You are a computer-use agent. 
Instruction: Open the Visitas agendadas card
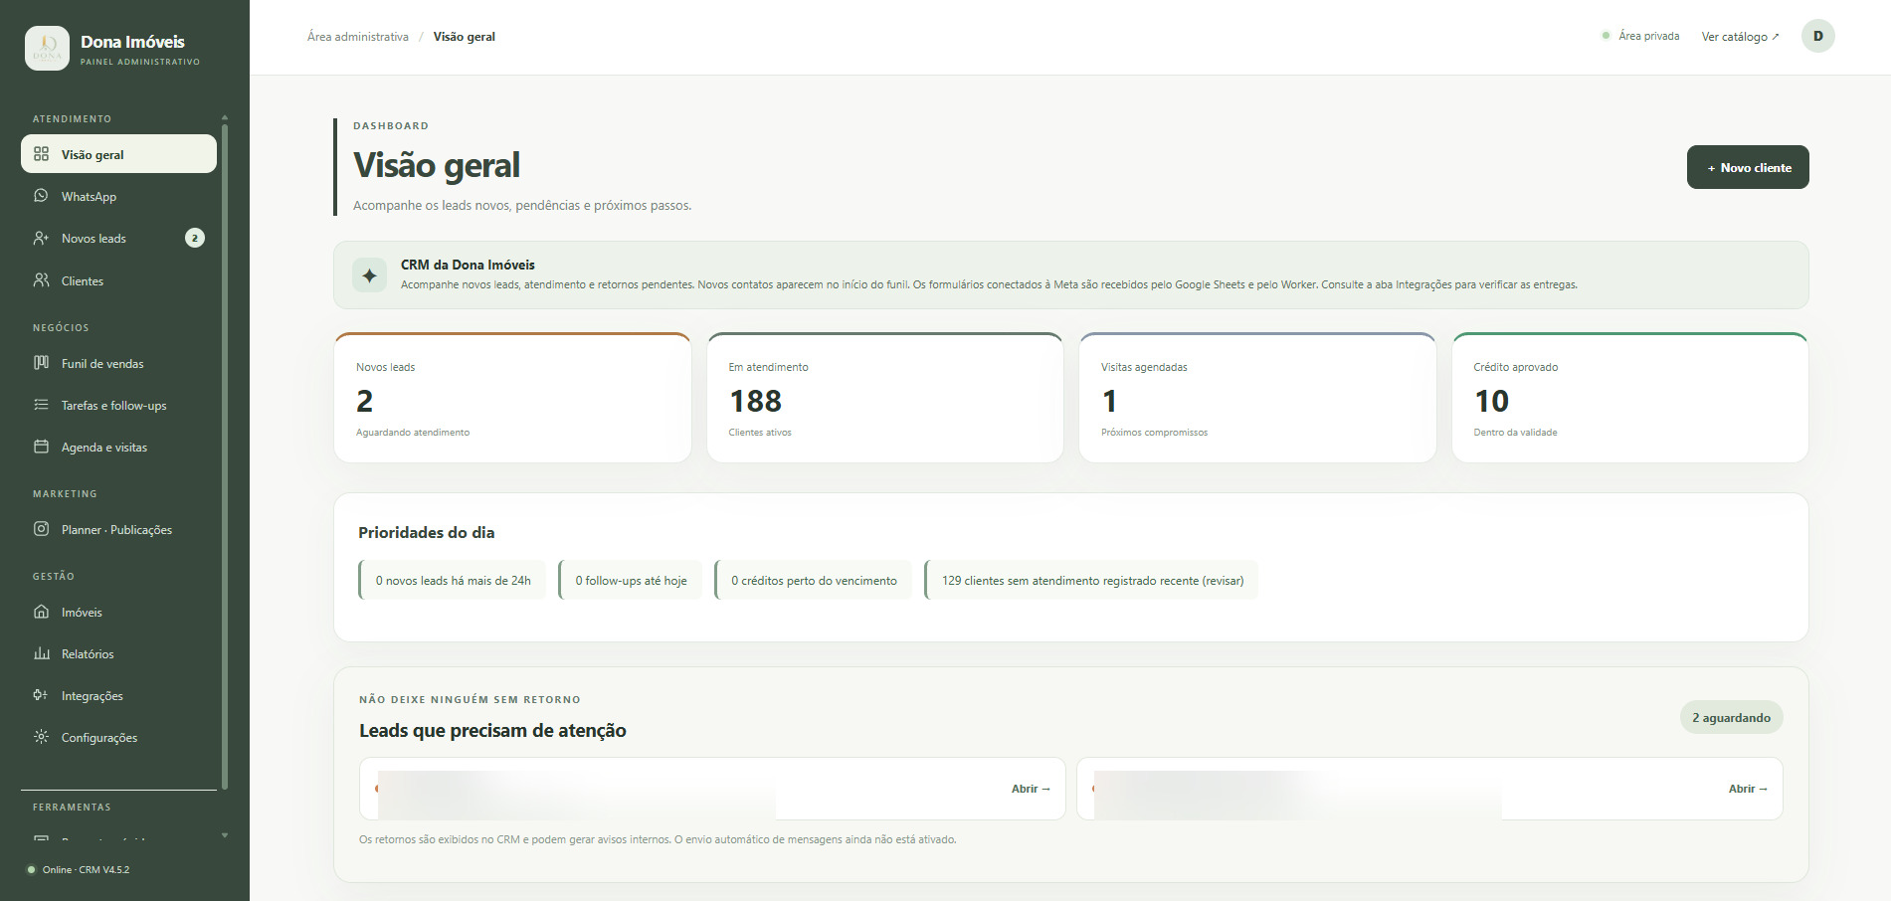click(1257, 398)
